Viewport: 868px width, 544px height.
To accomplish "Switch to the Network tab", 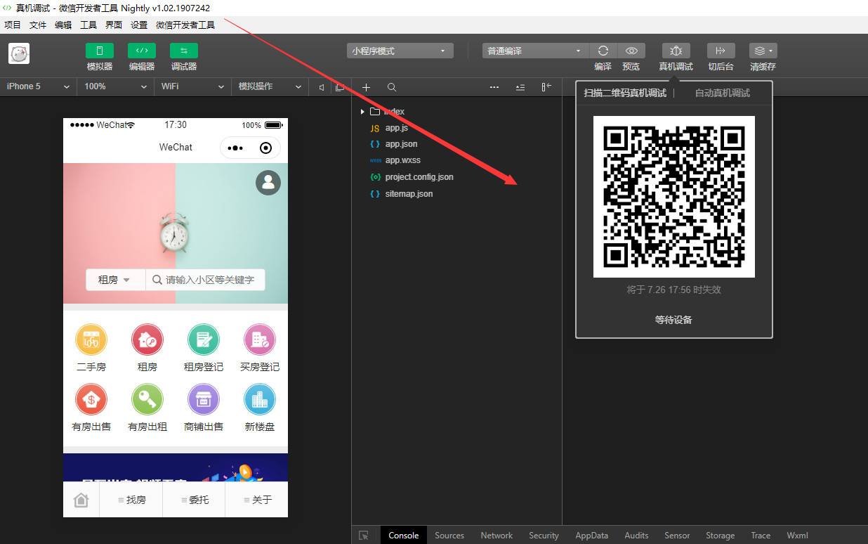I will tap(497, 536).
